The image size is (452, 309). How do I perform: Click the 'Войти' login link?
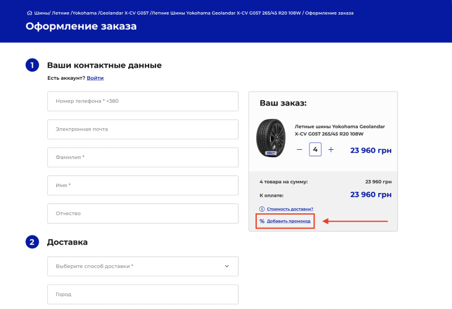[x=95, y=78]
